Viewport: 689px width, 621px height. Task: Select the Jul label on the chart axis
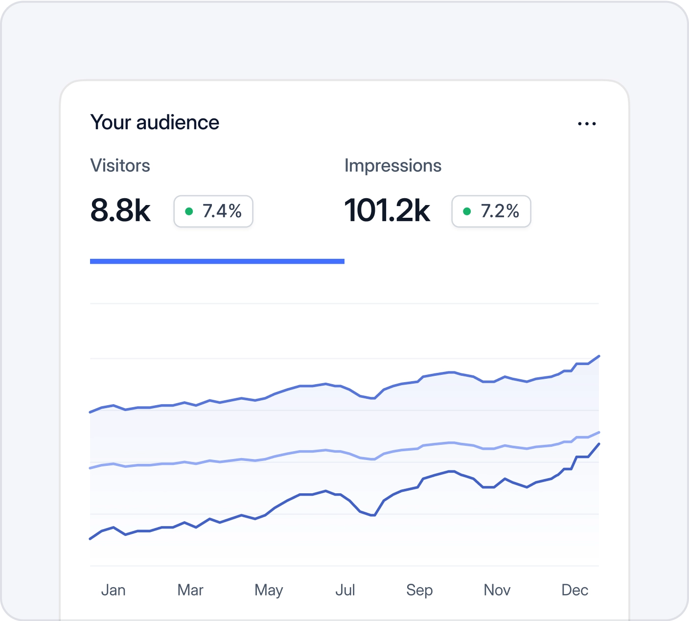(x=345, y=590)
